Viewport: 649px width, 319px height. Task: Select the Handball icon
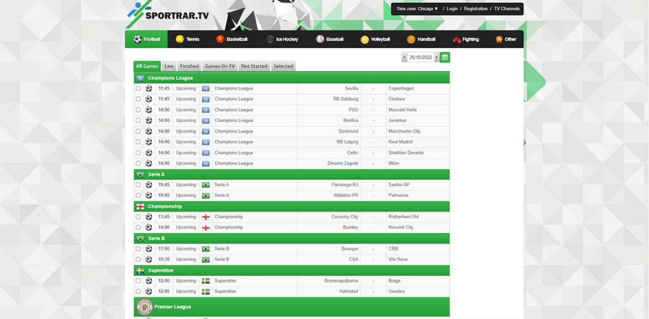411,39
